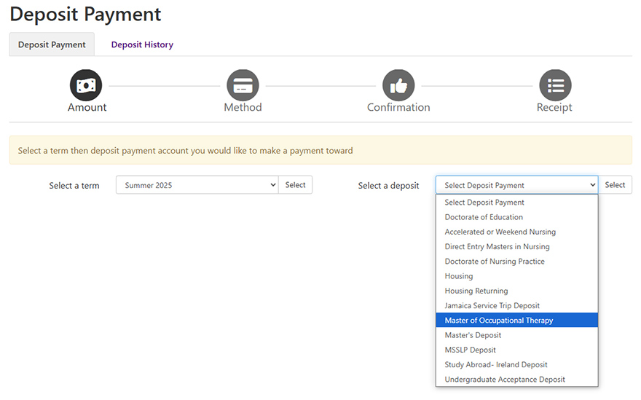
Task: Select Jamaica Service Trip Deposit
Action: click(x=516, y=305)
